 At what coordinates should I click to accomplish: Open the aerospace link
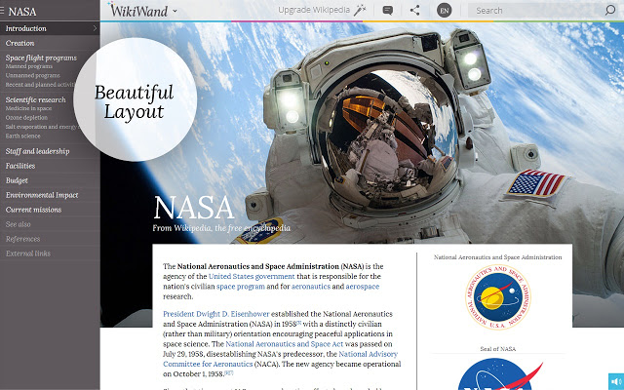click(362, 286)
